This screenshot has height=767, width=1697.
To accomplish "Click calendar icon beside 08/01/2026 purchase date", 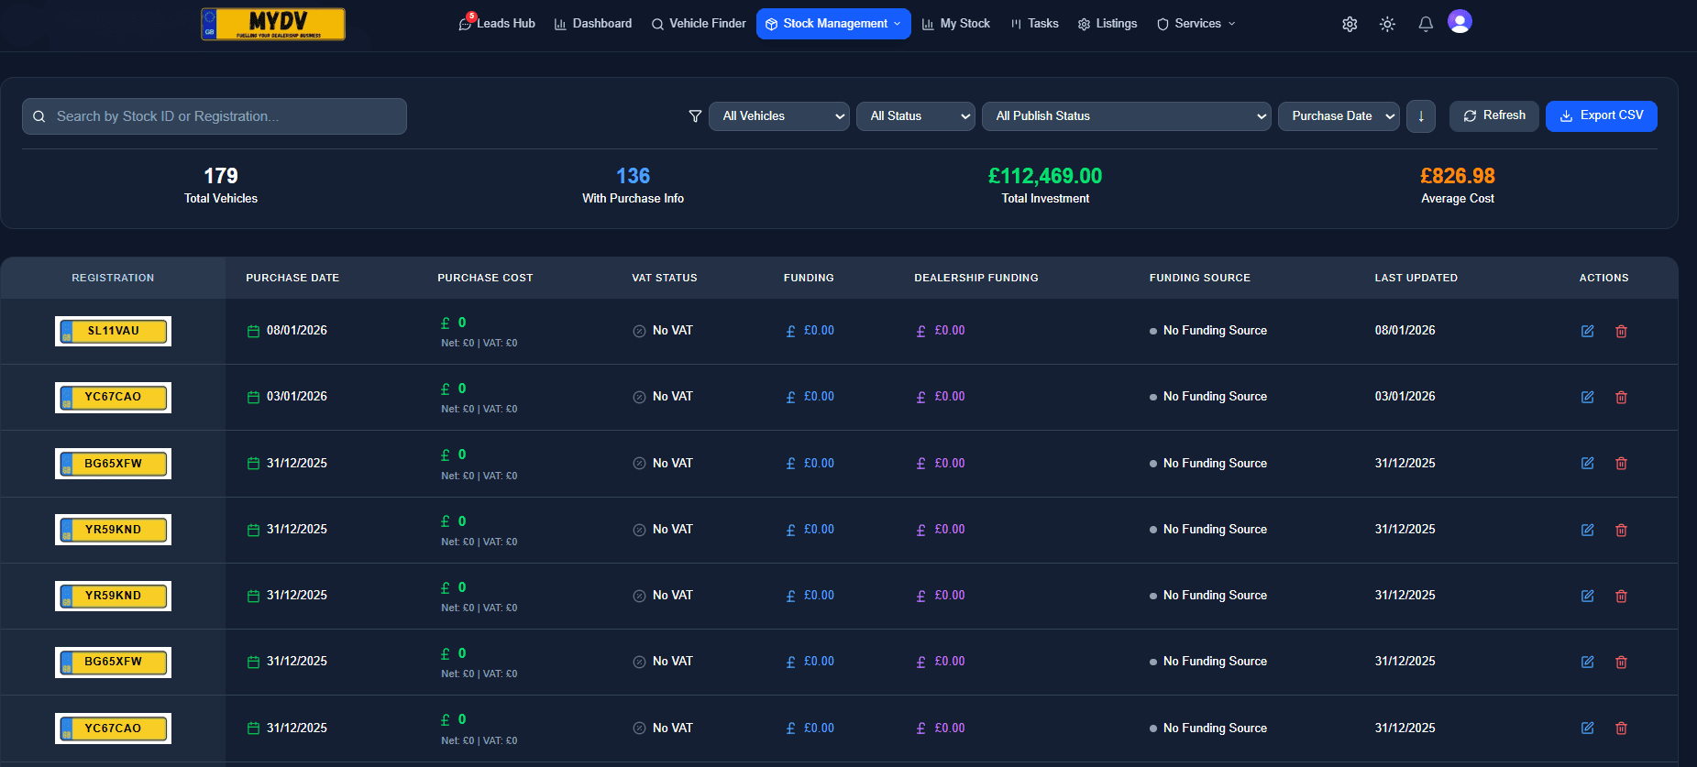I will [x=253, y=331].
